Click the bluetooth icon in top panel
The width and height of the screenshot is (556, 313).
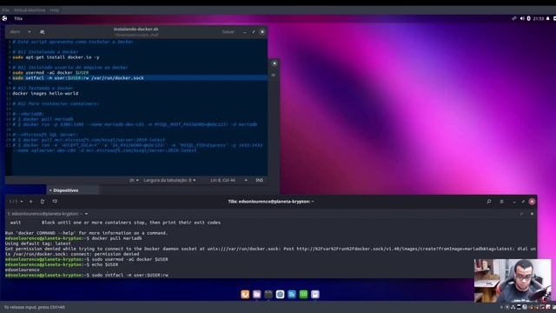pyautogui.click(x=528, y=18)
